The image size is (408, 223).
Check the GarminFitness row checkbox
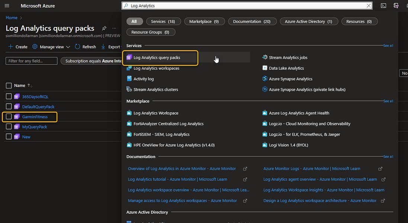point(9,117)
